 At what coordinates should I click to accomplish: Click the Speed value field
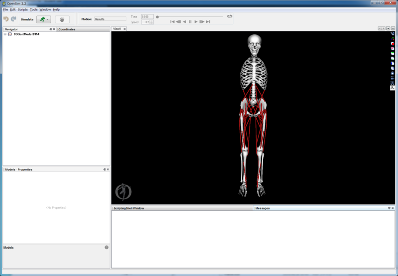pos(145,22)
